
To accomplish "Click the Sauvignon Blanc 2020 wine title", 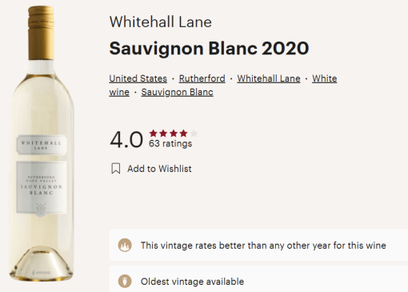I will pyautogui.click(x=209, y=49).
